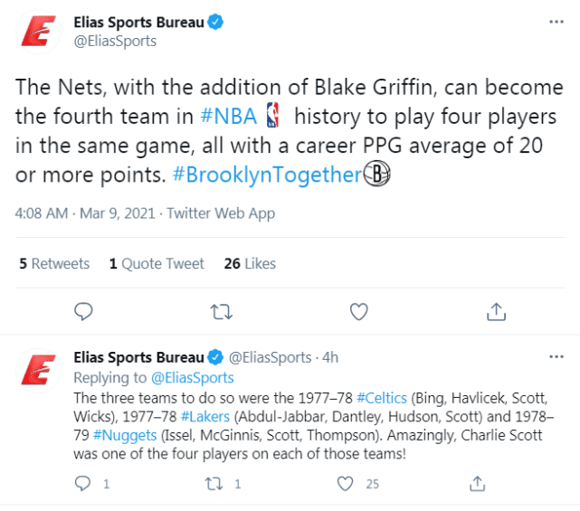Reply to the main Nets tweet
Viewport: 580px width, 511px height.
click(84, 312)
